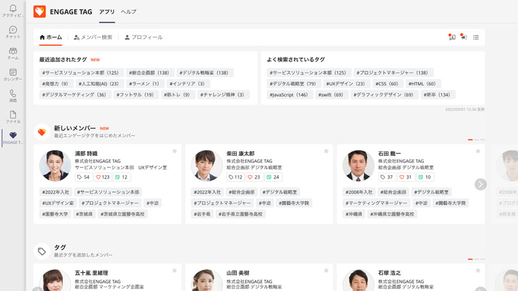Open 石田 龍一's profile photo
This screenshot has height=291, width=518.
tap(358, 166)
